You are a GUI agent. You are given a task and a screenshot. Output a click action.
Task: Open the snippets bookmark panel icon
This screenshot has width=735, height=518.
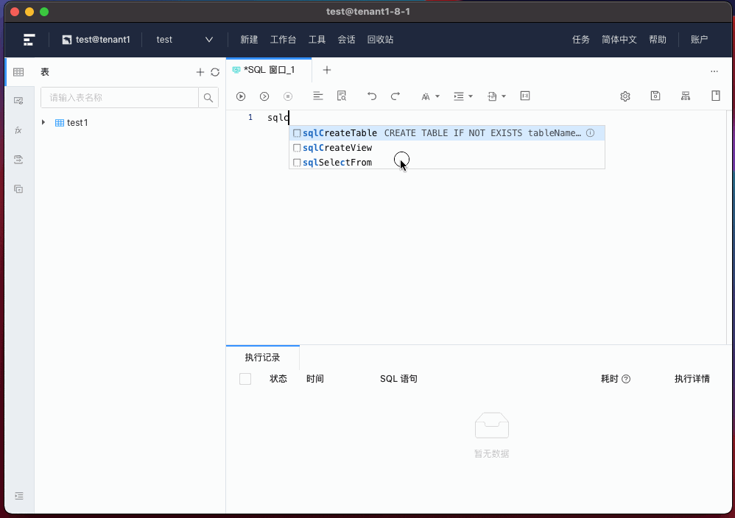click(715, 96)
